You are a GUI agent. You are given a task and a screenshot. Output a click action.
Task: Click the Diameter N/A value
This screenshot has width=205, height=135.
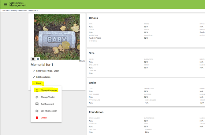pyautogui.click(x=91, y=73)
